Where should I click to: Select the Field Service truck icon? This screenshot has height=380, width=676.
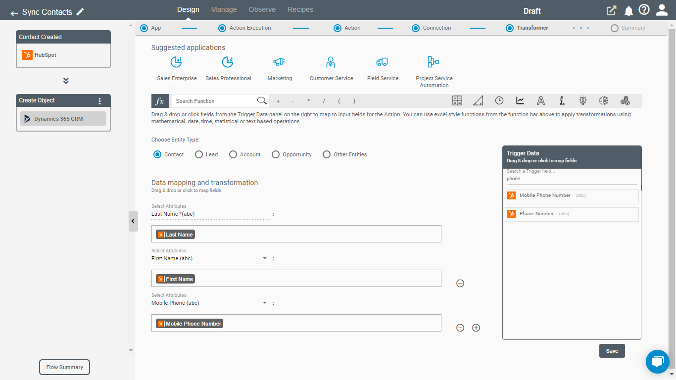tap(382, 62)
